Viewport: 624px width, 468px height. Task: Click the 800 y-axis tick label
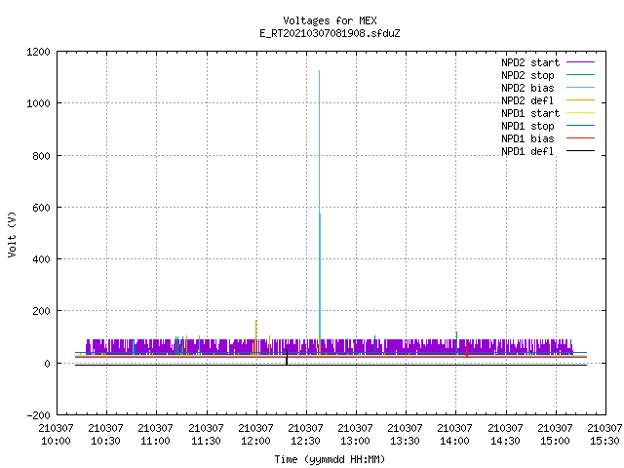[x=41, y=156]
